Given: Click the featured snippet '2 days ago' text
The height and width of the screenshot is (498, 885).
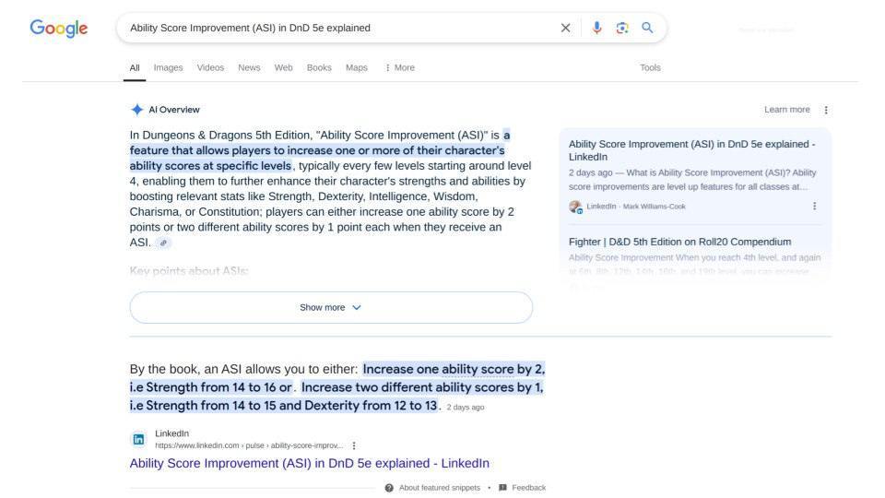Looking at the screenshot, I should pos(465,407).
